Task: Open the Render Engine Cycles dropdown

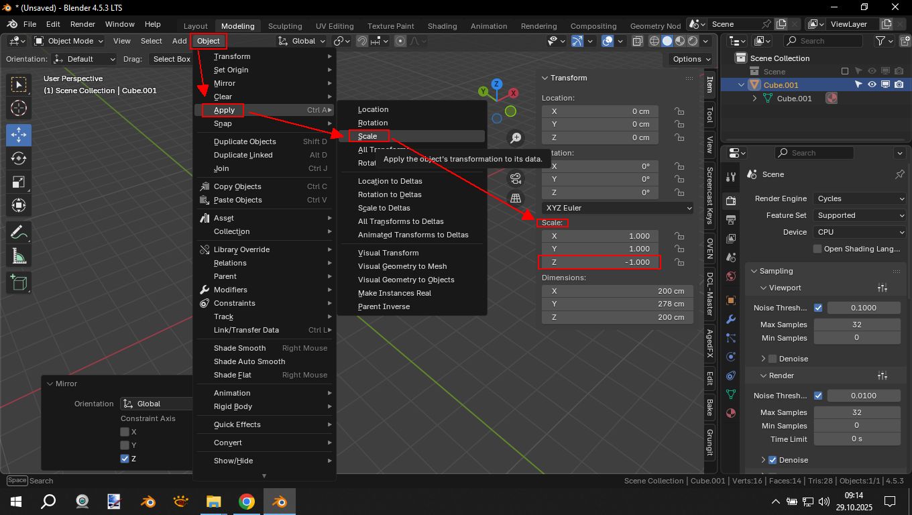Action: tap(860, 198)
